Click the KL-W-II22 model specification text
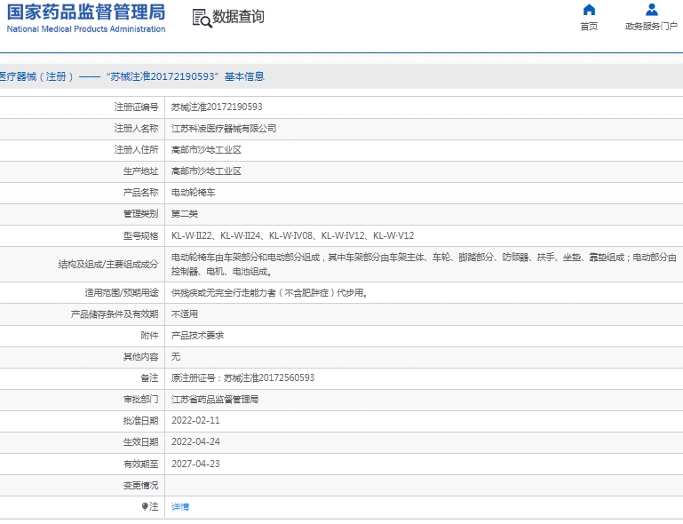The image size is (683, 524). [192, 235]
